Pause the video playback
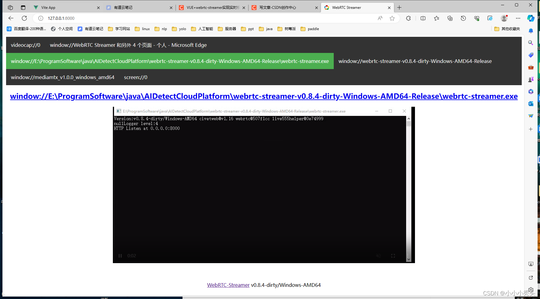Screen dimensions: 540x299 (x=120, y=256)
